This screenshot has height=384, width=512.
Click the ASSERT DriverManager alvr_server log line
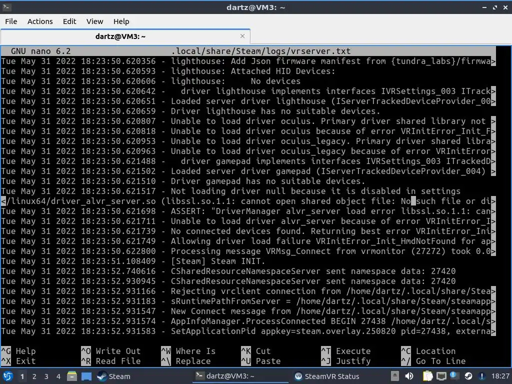[248, 211]
